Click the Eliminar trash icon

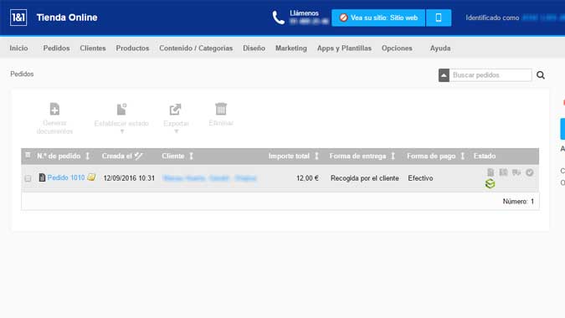click(221, 109)
